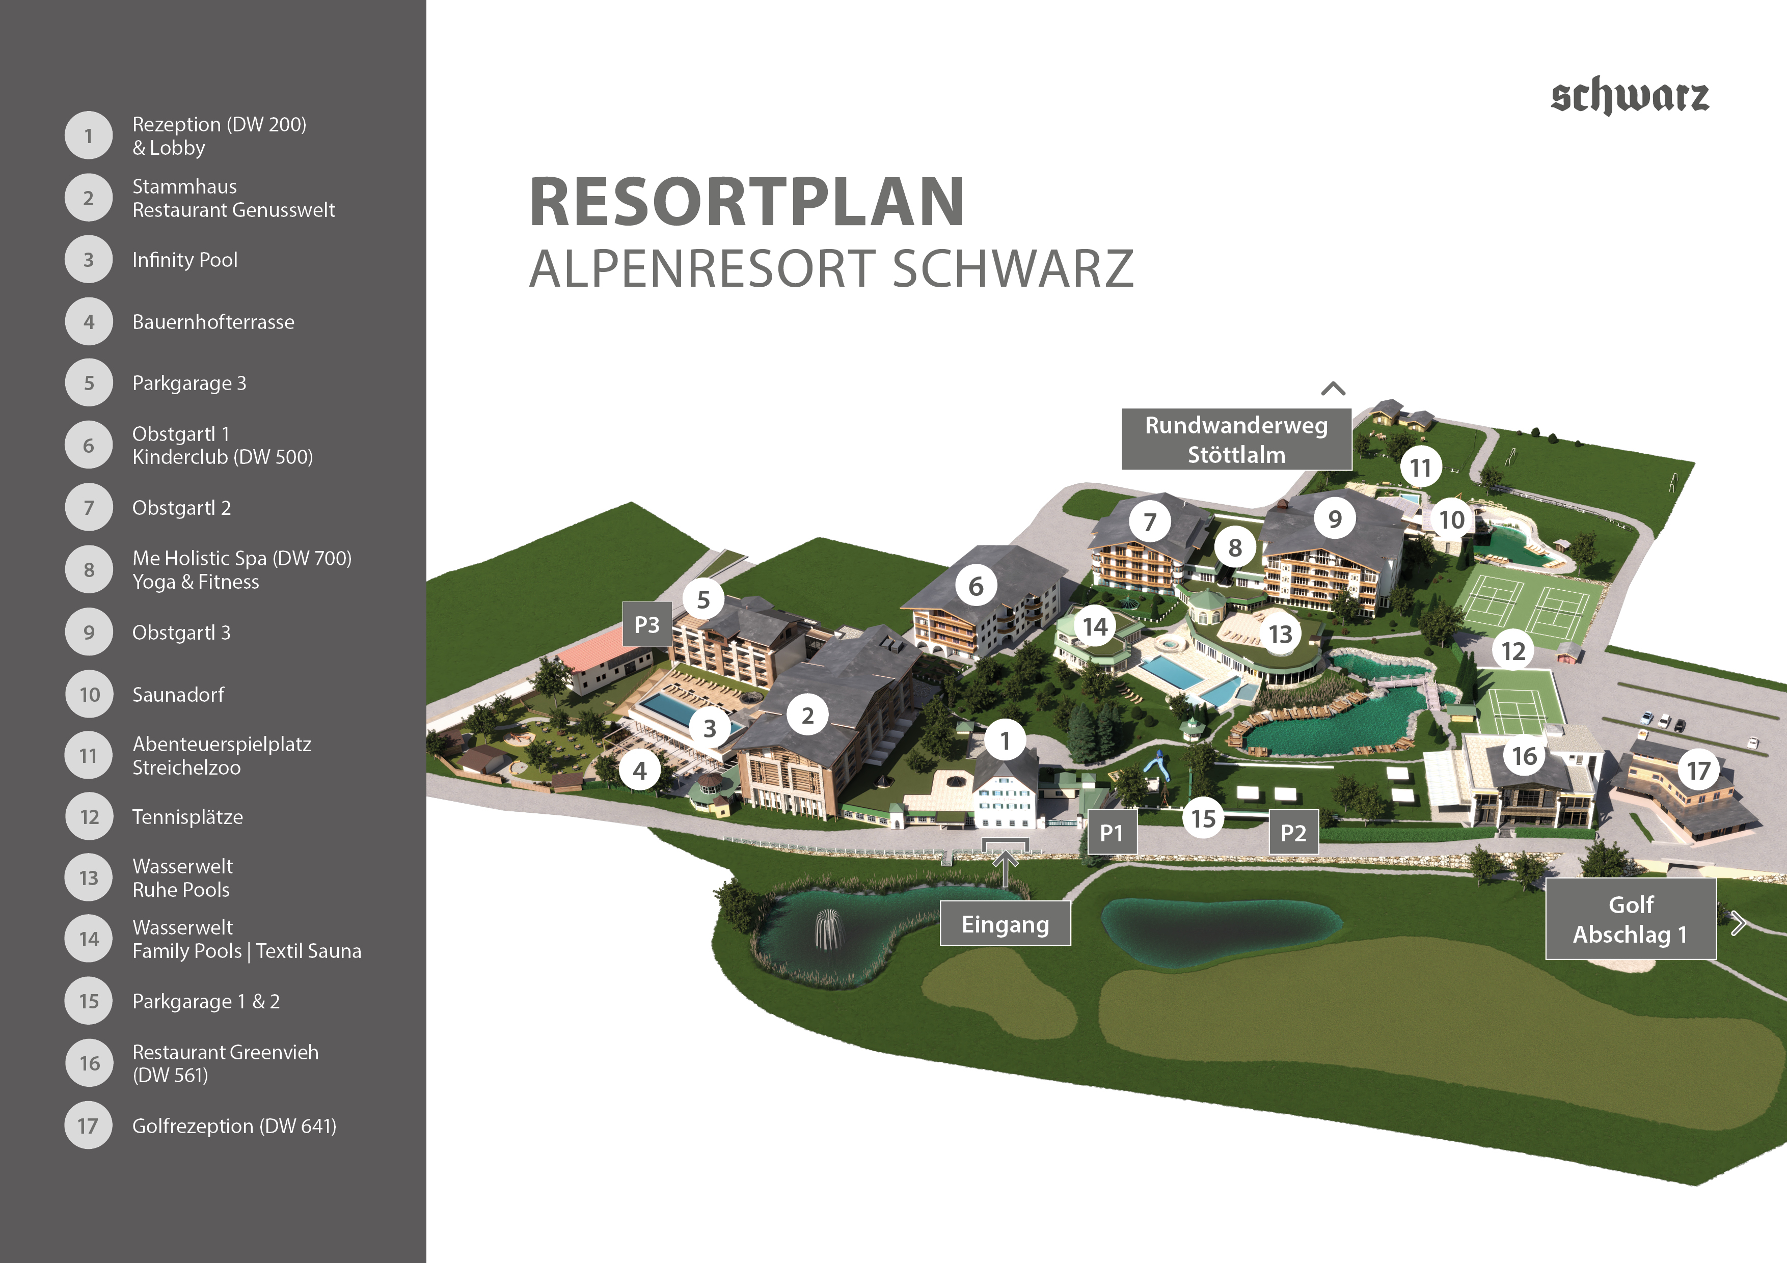The width and height of the screenshot is (1787, 1263).
Task: Click map marker 14 at the family pools
Action: click(1095, 626)
